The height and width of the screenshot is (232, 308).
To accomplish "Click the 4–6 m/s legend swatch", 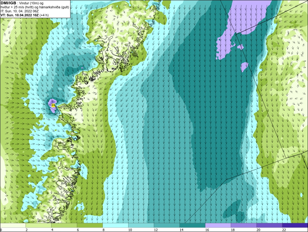I will point(64,225).
